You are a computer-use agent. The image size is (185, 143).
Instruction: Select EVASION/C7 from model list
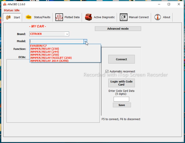(65, 46)
